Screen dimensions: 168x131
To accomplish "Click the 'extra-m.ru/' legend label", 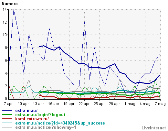I will coord(26,110).
